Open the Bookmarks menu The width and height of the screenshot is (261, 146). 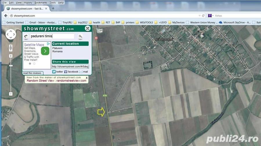41,3
